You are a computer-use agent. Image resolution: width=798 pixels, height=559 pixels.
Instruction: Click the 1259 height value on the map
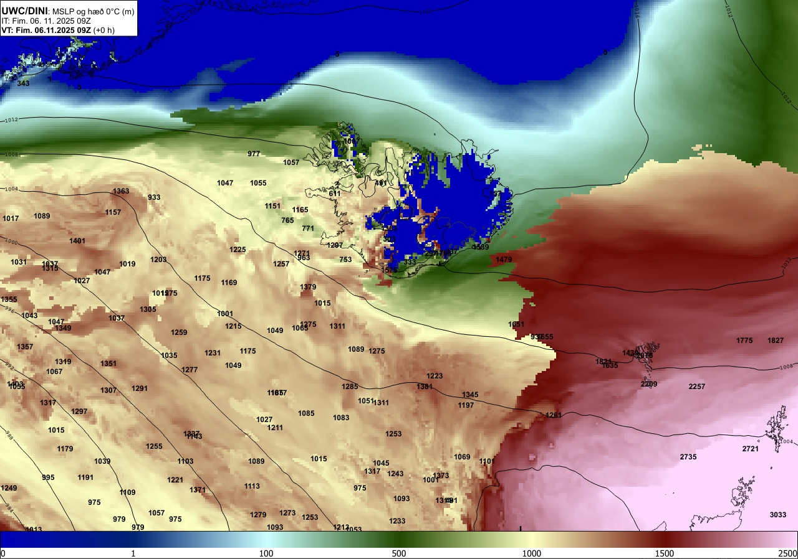pos(179,332)
